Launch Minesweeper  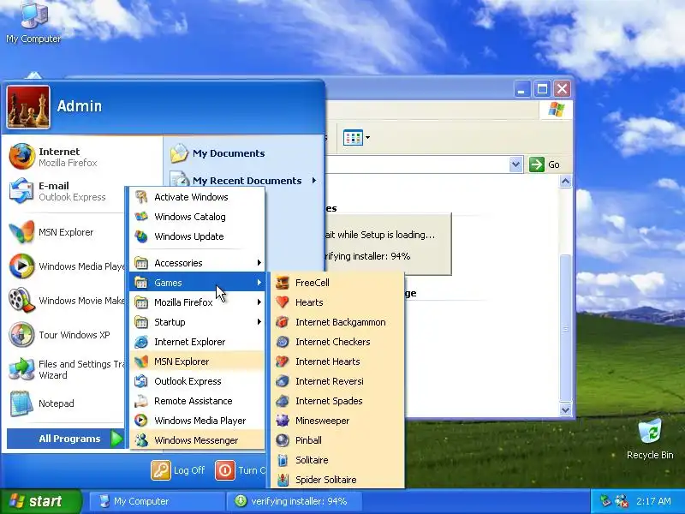(x=337, y=421)
